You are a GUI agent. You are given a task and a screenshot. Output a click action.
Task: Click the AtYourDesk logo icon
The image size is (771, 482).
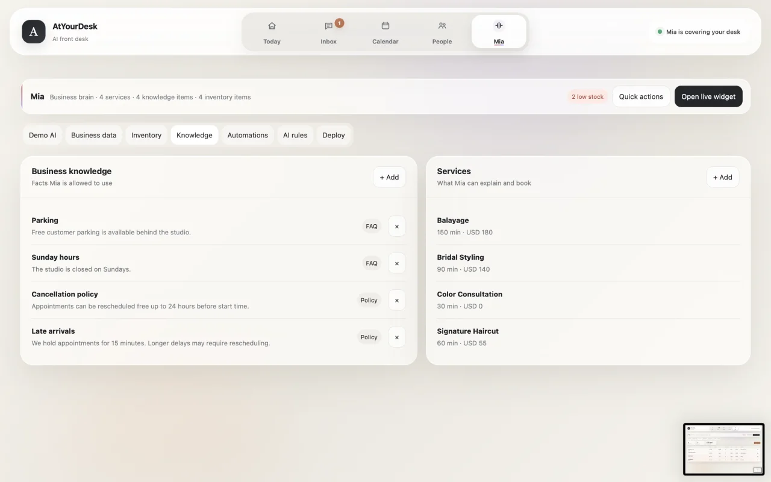(x=34, y=32)
